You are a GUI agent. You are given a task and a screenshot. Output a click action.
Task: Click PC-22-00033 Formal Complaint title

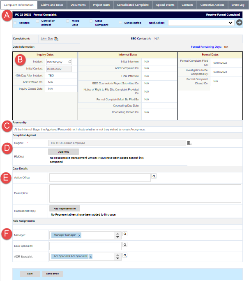(36, 15)
